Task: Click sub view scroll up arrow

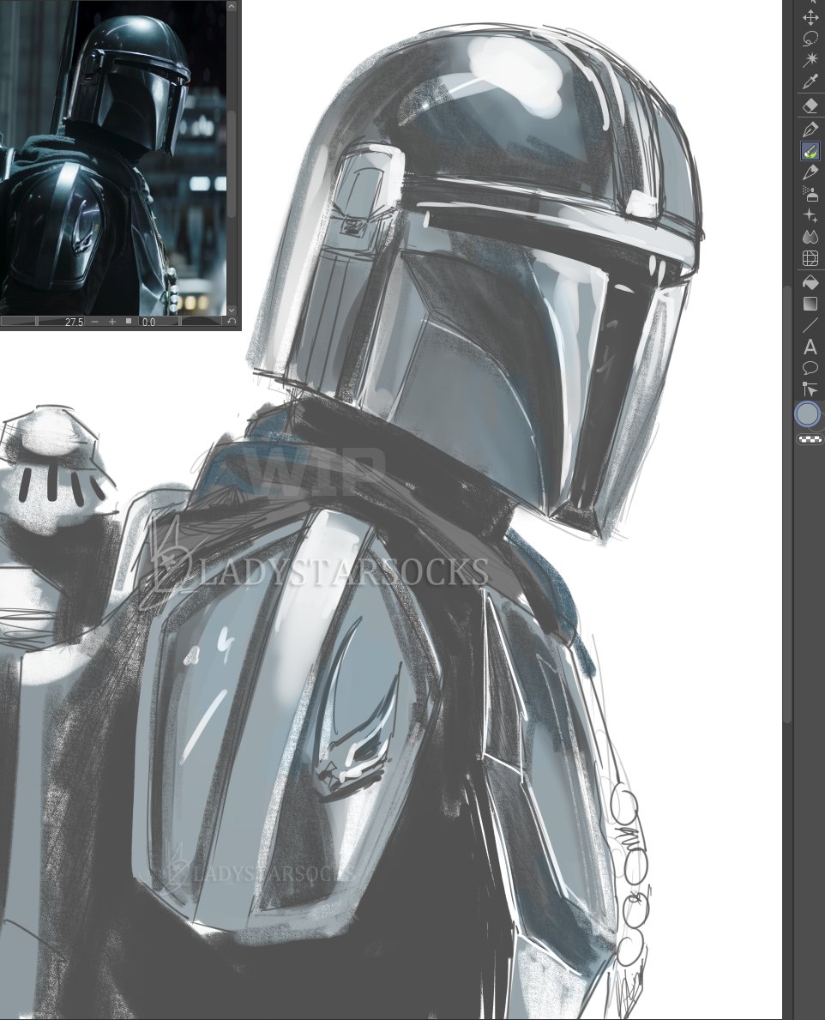Action: 232,6
